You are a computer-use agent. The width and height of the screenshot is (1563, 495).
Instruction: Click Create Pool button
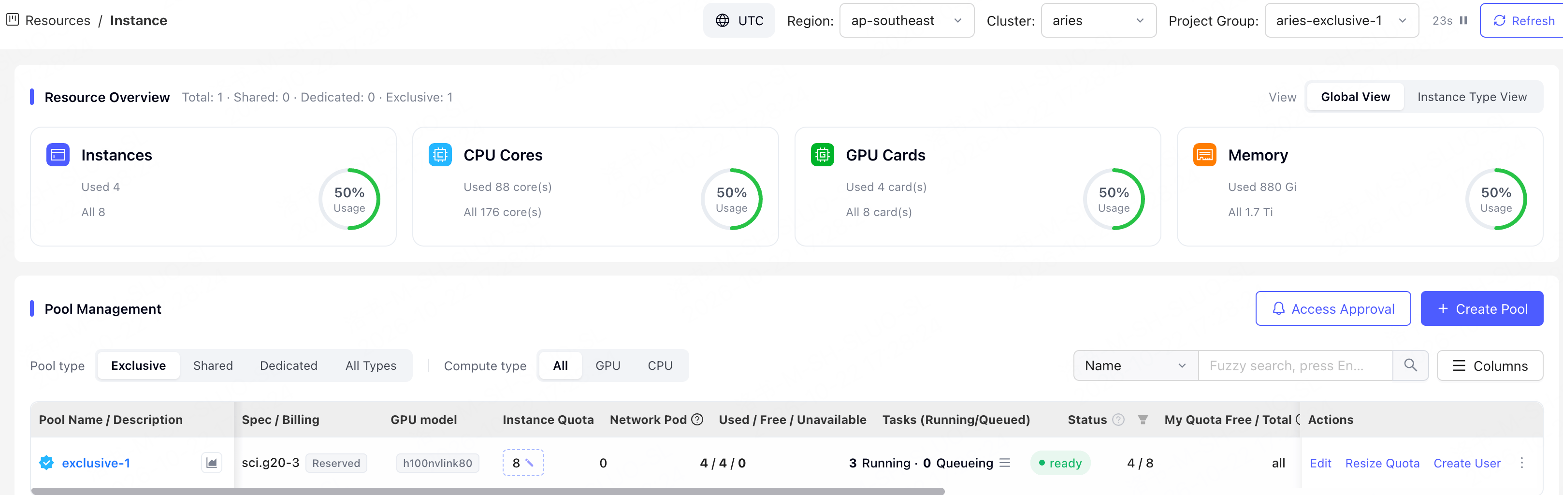1482,308
